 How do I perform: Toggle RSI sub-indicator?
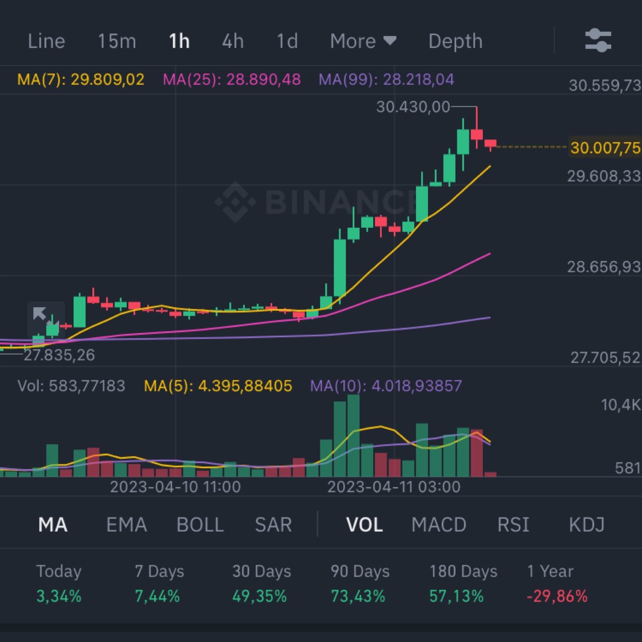pyautogui.click(x=513, y=524)
